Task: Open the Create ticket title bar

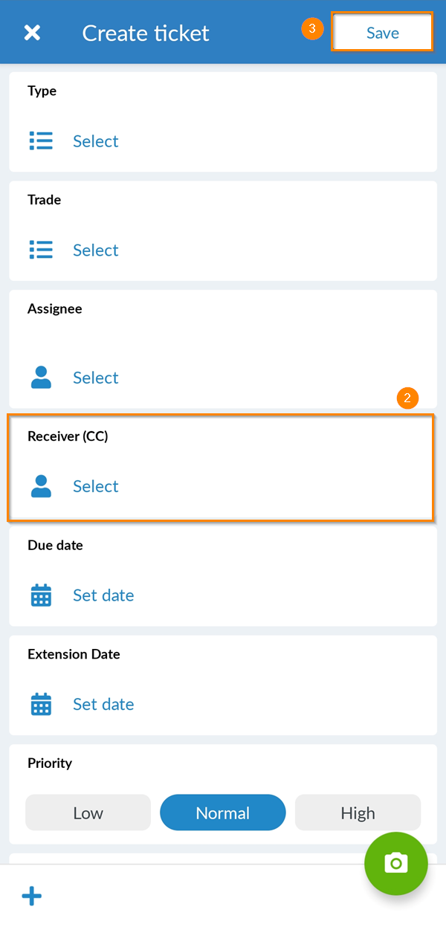Action: [146, 33]
